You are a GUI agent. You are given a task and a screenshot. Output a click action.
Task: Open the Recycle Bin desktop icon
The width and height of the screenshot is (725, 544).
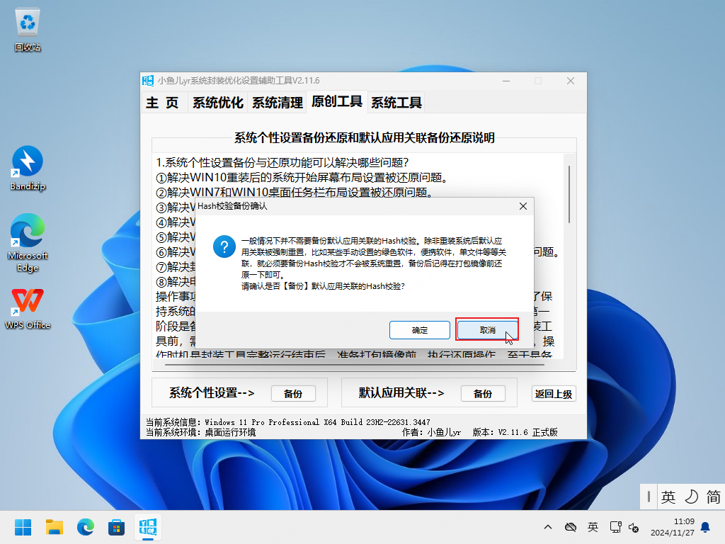(28, 30)
